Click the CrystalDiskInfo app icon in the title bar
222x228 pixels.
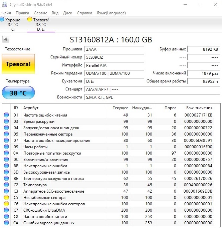click(4, 4)
